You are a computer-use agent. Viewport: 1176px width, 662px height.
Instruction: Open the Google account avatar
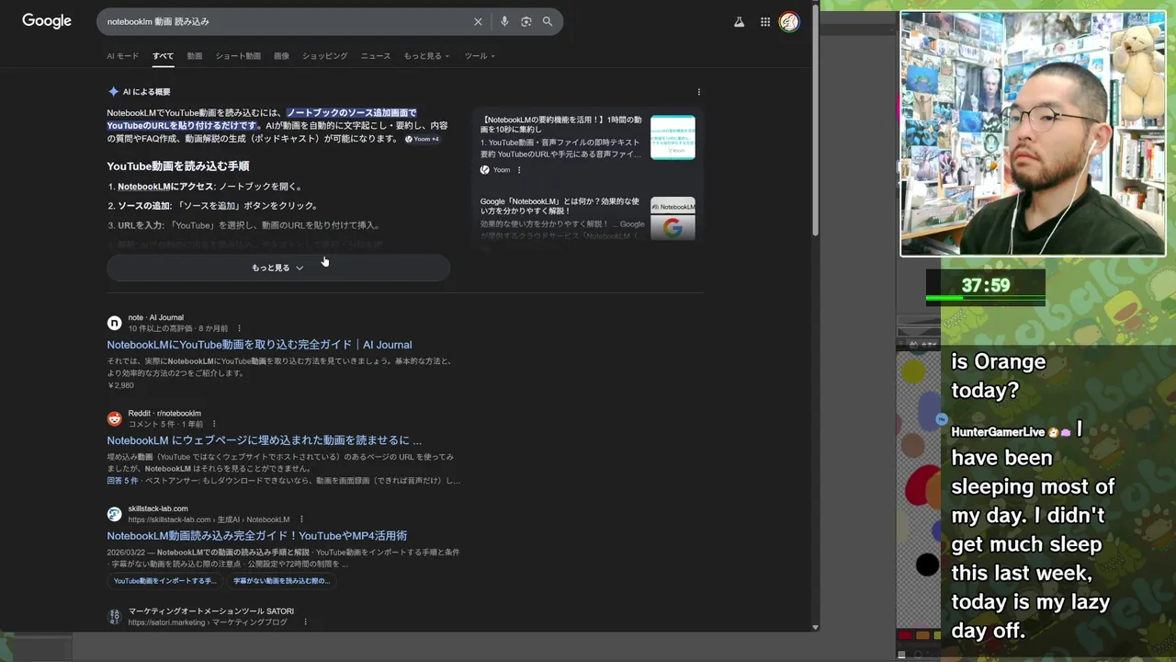tap(789, 21)
